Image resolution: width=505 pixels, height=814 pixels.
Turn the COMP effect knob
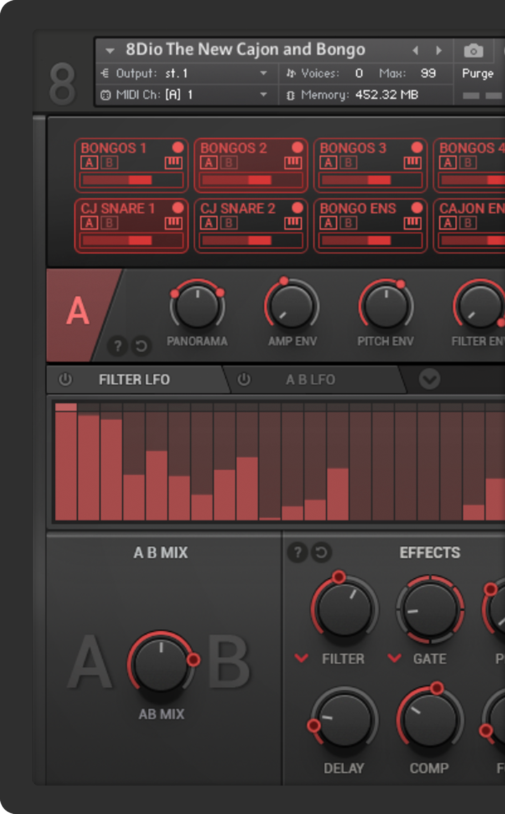[430, 719]
